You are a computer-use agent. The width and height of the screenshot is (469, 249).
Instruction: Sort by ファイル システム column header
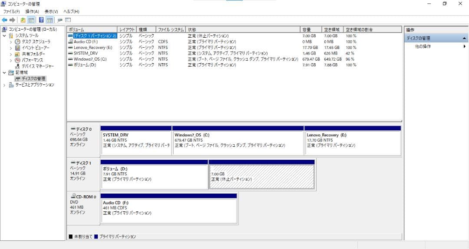[x=171, y=29]
